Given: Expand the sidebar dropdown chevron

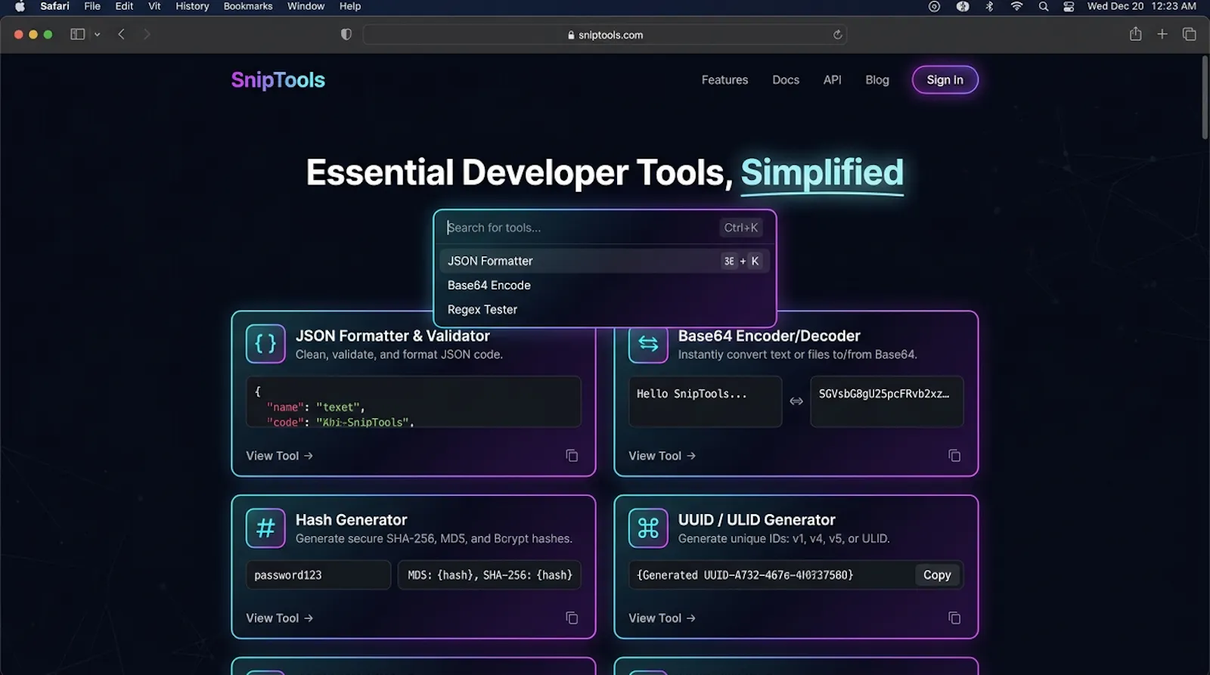Looking at the screenshot, I should pyautogui.click(x=97, y=34).
